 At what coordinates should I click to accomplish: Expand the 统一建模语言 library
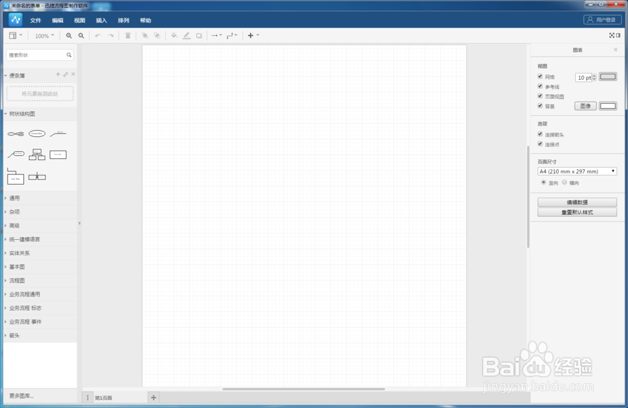click(40, 239)
